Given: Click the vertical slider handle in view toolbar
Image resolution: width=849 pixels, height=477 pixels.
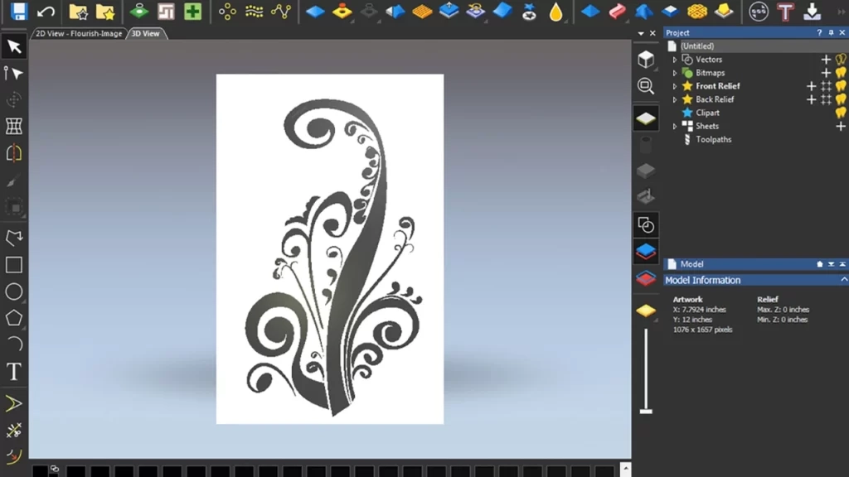Looking at the screenshot, I should click(646, 411).
